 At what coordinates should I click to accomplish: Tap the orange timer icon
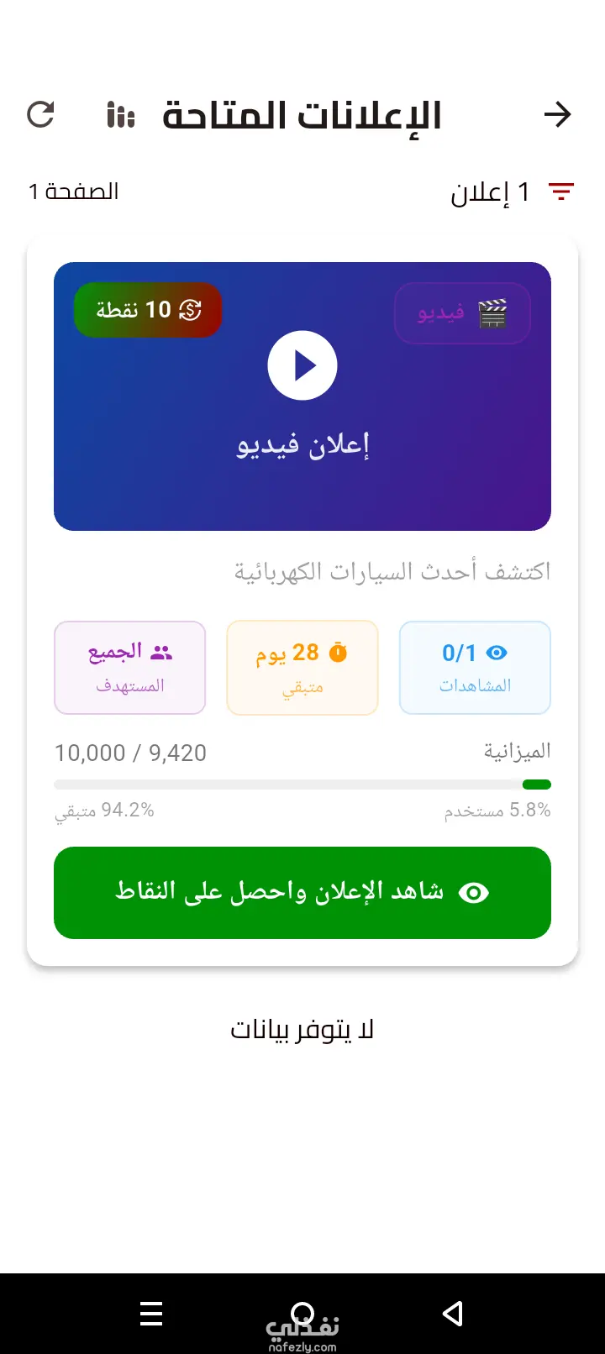[x=338, y=653]
